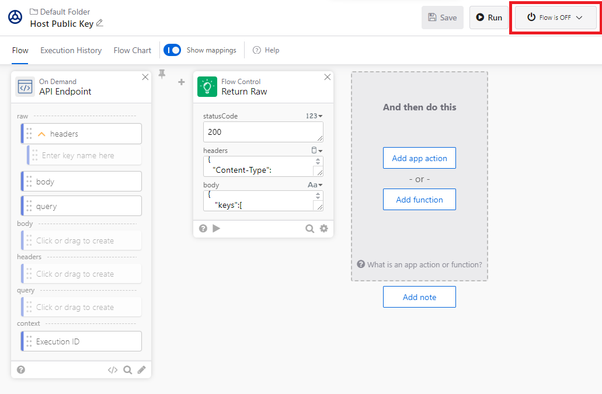The image size is (602, 394).
Task: Click drag handle of Execution ID
Action: coord(29,341)
